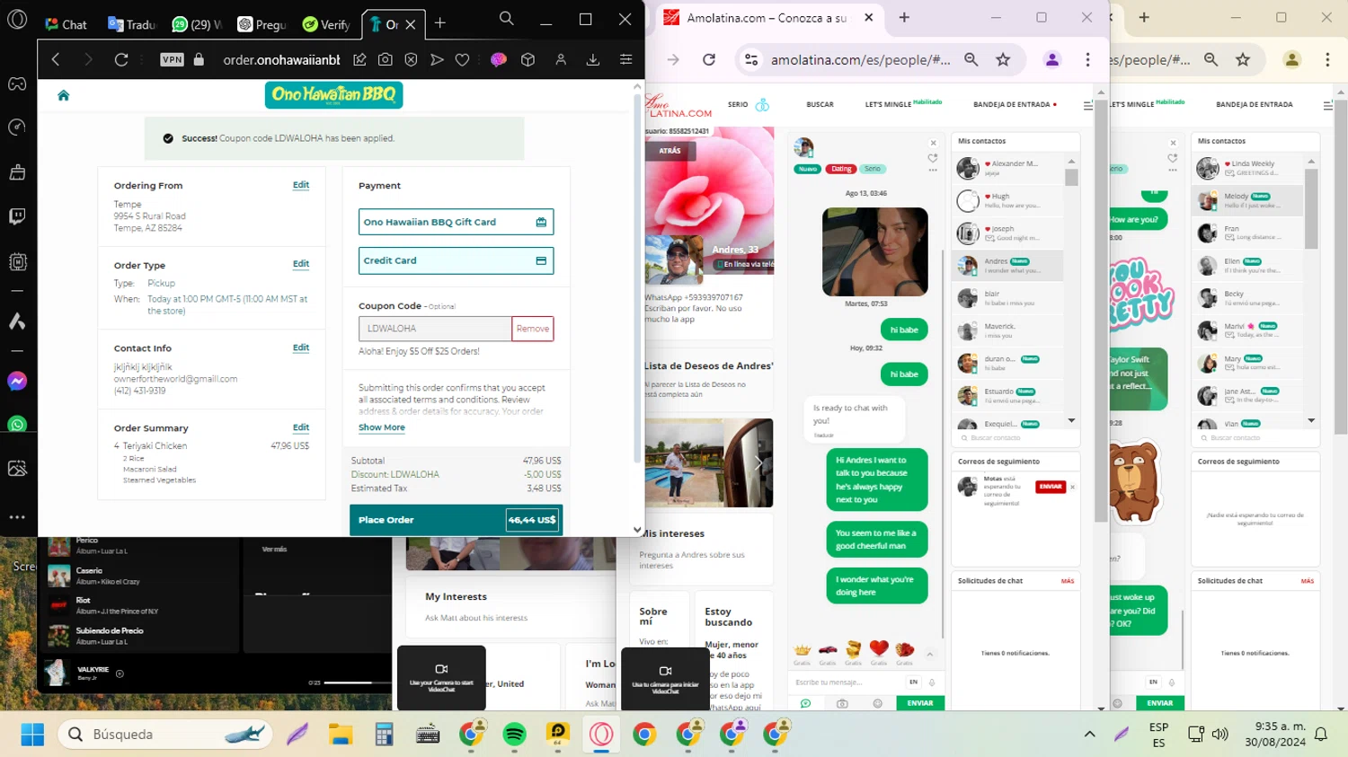1348x757 pixels.
Task: Open GX Cleaner in Opera sidebar
Action: click(17, 172)
